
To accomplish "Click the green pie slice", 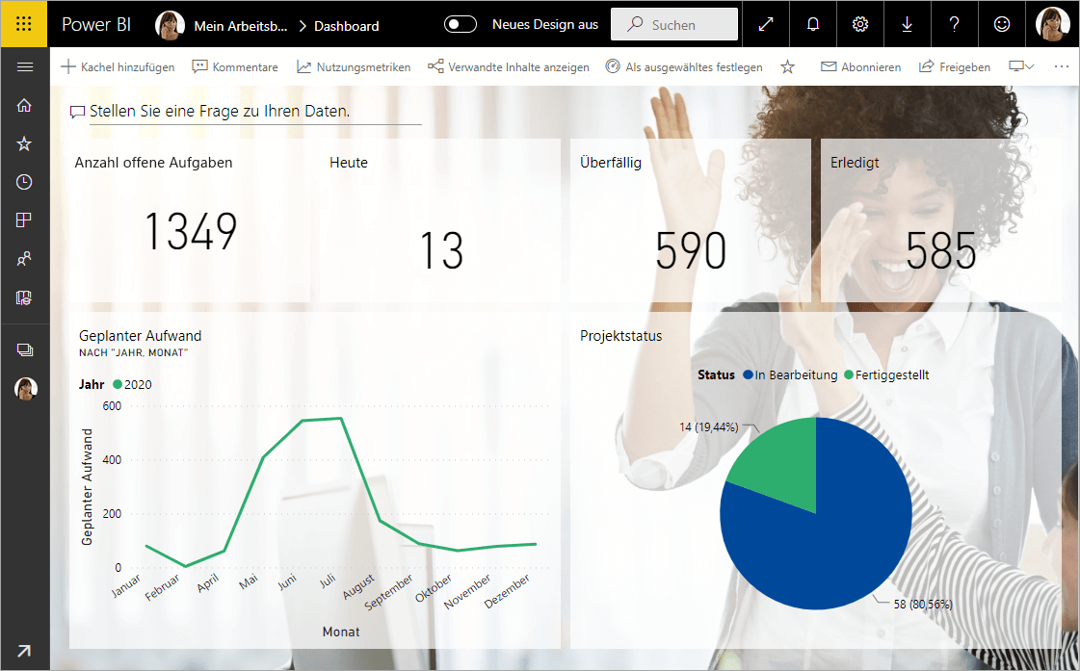I will pyautogui.click(x=781, y=465).
